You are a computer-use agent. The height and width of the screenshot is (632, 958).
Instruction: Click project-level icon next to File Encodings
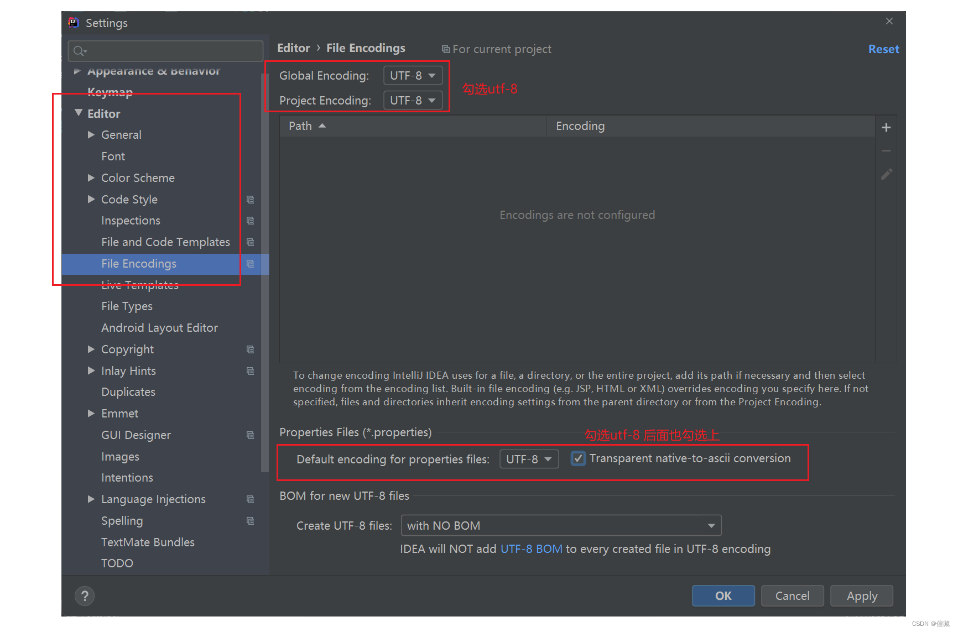(250, 264)
